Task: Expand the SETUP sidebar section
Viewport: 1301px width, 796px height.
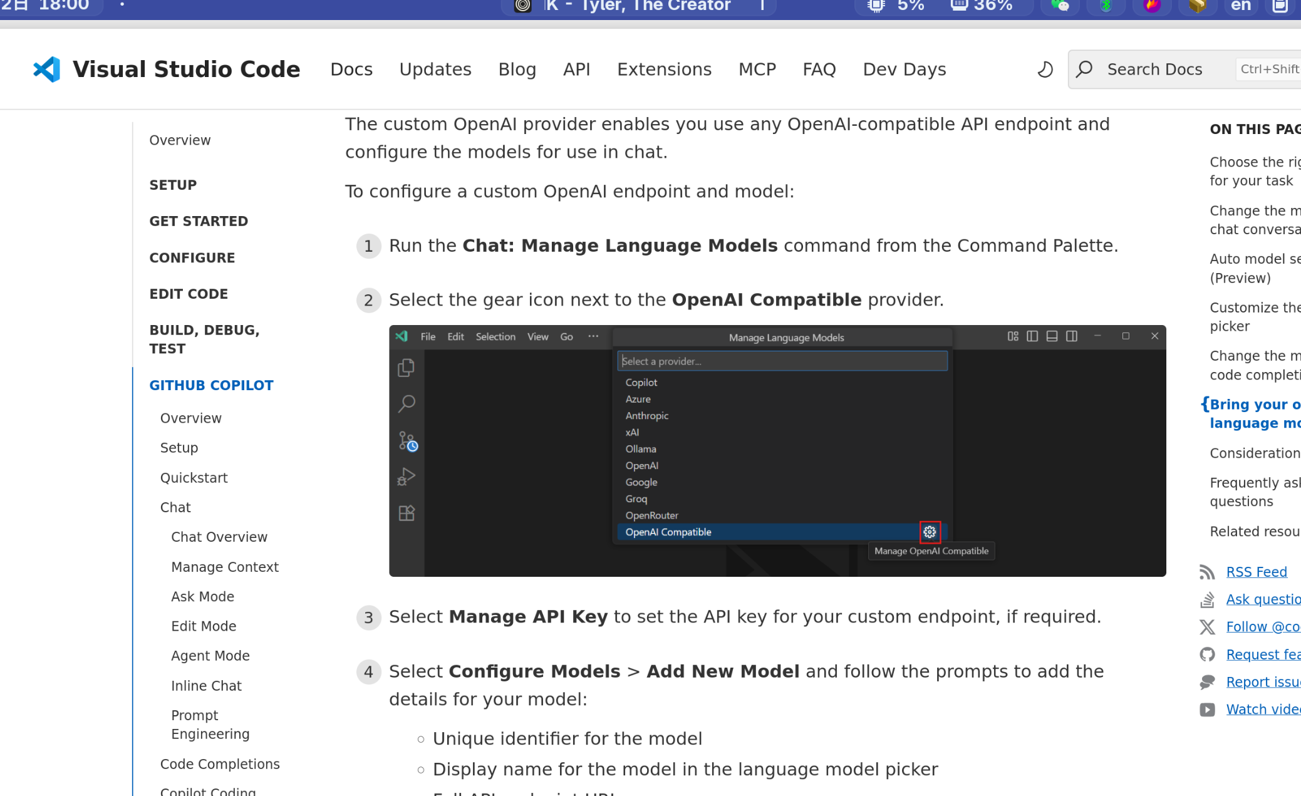Action: tap(173, 185)
